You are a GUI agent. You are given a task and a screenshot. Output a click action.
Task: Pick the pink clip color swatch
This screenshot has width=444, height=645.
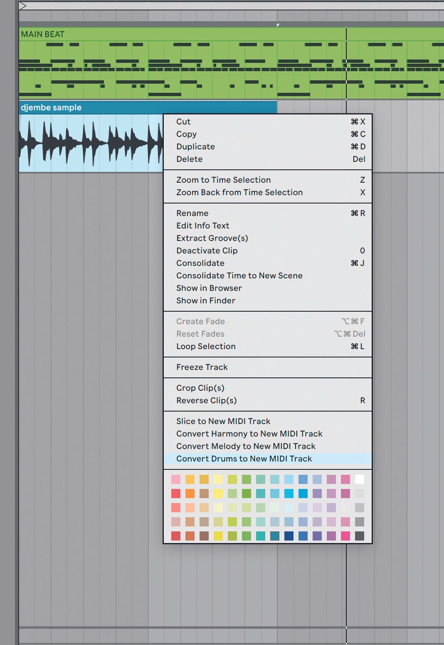pyautogui.click(x=176, y=479)
